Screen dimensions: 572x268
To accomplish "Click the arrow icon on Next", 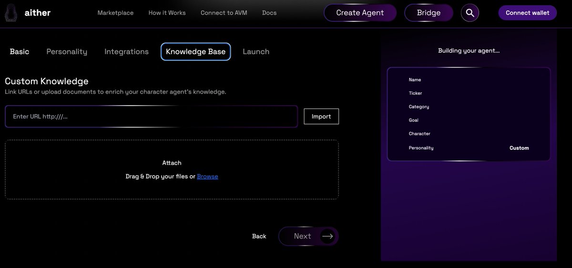I will (x=327, y=236).
